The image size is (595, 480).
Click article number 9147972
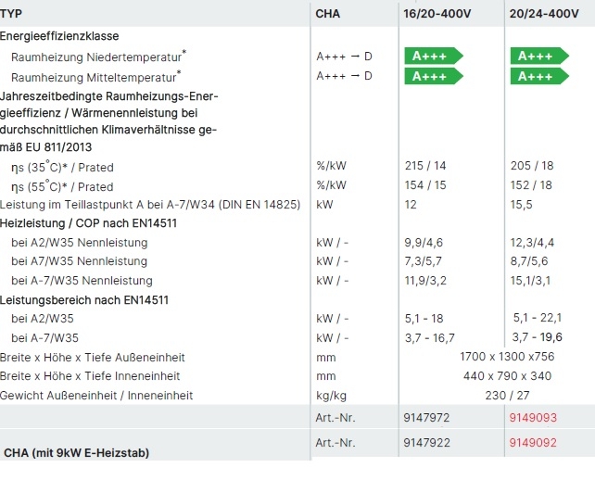427,418
